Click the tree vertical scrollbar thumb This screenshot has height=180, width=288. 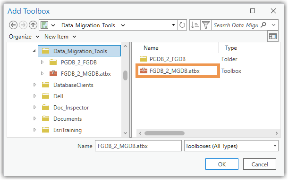[126, 75]
